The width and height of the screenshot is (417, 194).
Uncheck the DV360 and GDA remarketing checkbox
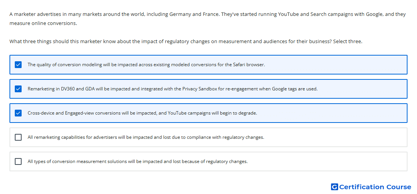[x=18, y=89]
